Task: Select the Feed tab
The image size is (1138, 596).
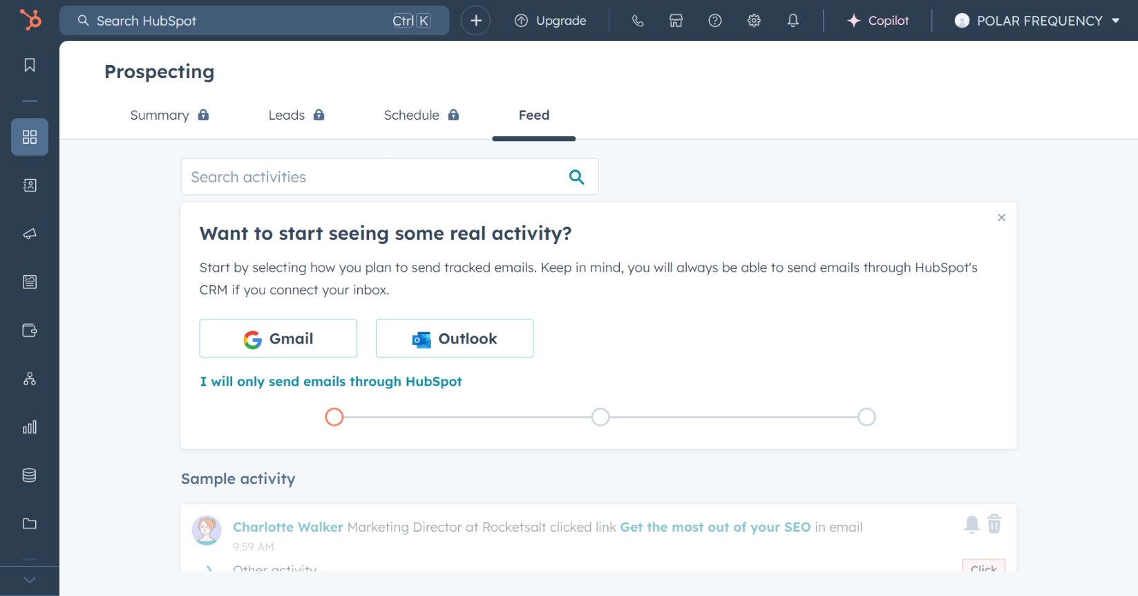Action: [534, 115]
